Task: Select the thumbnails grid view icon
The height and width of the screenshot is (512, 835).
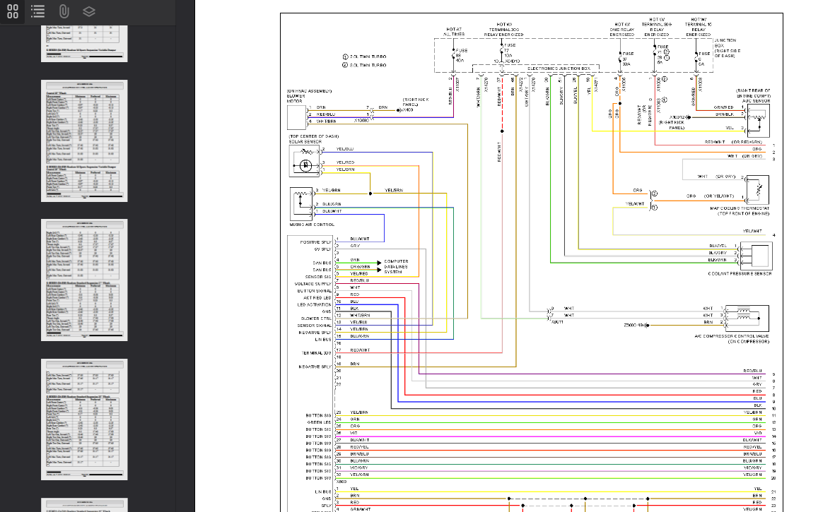Action: 13,11
